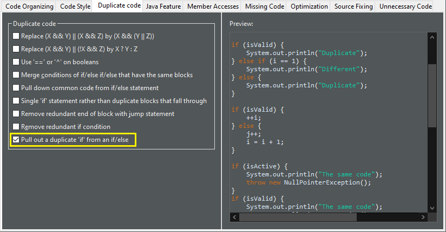
Task: Open the Java Feature tab
Action: [163, 6]
